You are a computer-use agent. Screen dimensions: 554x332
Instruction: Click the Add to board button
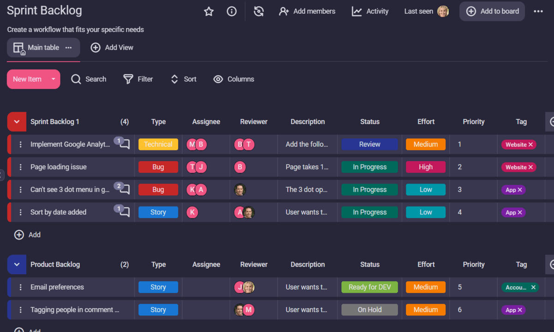[492, 12]
